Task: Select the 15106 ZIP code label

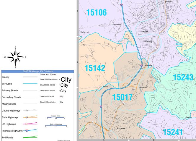Action: [96, 13]
